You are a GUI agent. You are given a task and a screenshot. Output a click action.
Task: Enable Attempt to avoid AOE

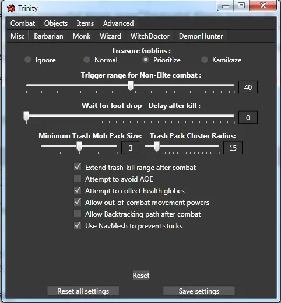tap(78, 179)
